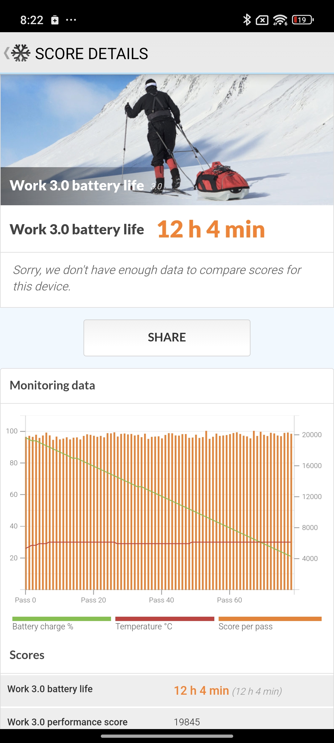
Task: Tap the Wi-Fi signal icon
Action: coord(280,20)
